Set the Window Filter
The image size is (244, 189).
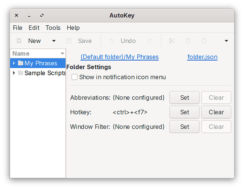click(x=185, y=127)
